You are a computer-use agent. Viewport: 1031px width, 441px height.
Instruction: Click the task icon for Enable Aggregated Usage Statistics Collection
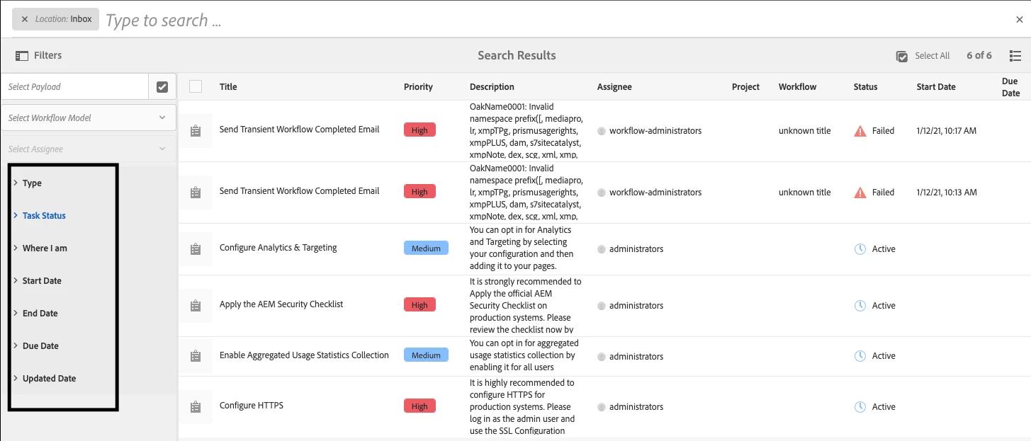(x=196, y=356)
